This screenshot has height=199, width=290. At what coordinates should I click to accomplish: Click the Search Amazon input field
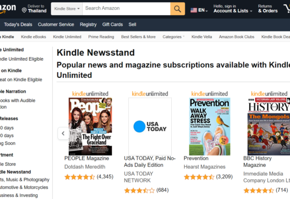[x=126, y=9]
